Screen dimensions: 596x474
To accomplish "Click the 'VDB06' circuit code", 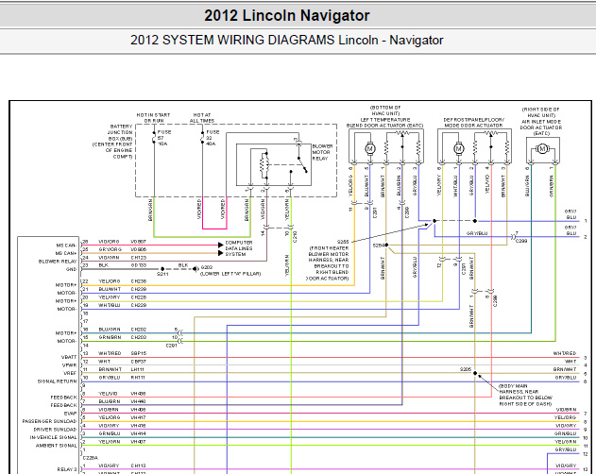I will point(138,249).
